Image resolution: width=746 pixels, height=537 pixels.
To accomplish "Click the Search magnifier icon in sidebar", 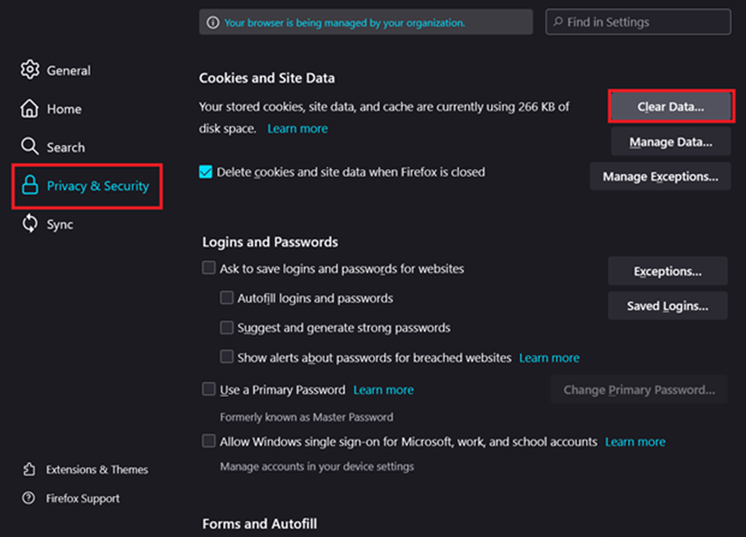I will click(29, 147).
